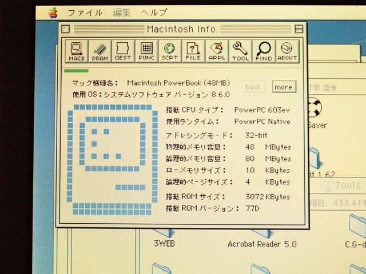The width and height of the screenshot is (366, 274).
Task: Open the ABOUT icon
Action: (x=287, y=51)
